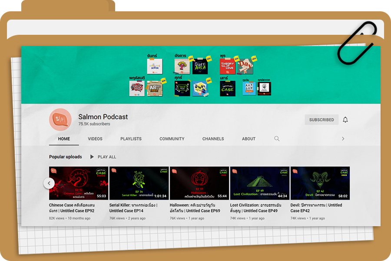Toggle the Subscribed button
The image size is (391, 261).
(321, 120)
